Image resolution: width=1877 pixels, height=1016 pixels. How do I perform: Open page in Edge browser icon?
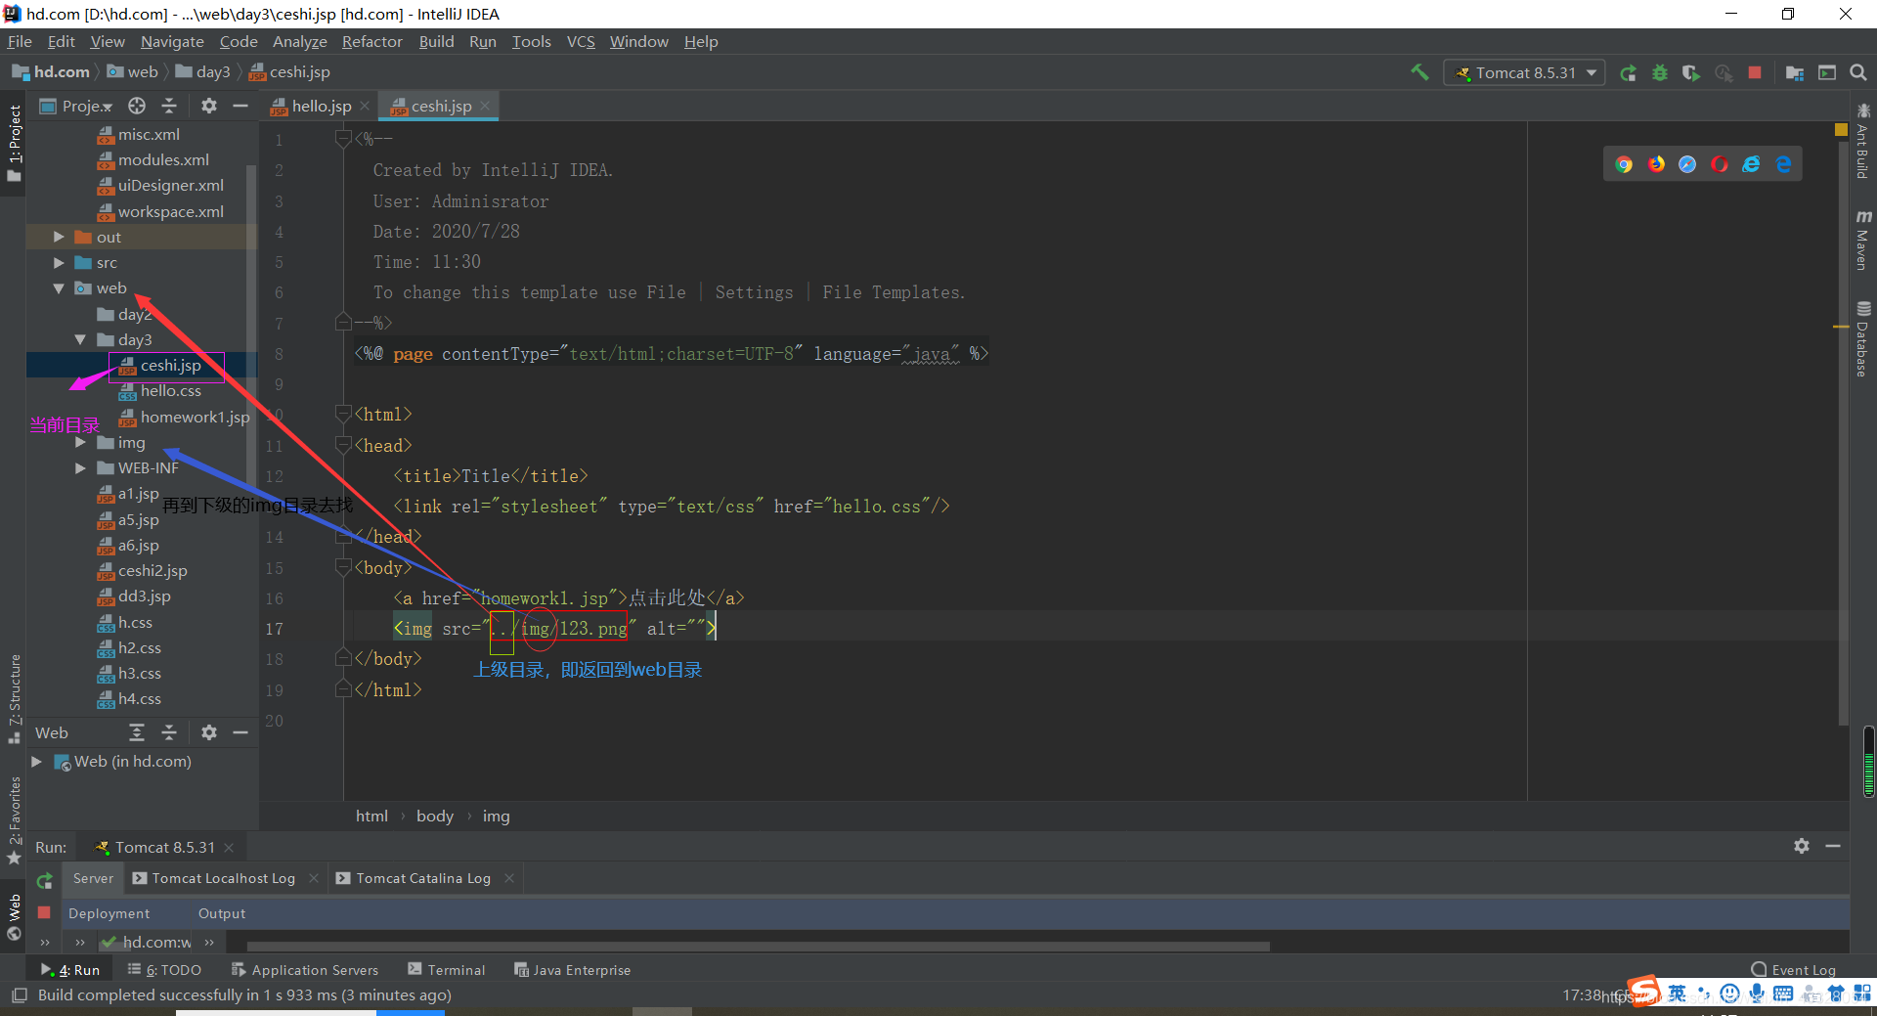click(1783, 164)
